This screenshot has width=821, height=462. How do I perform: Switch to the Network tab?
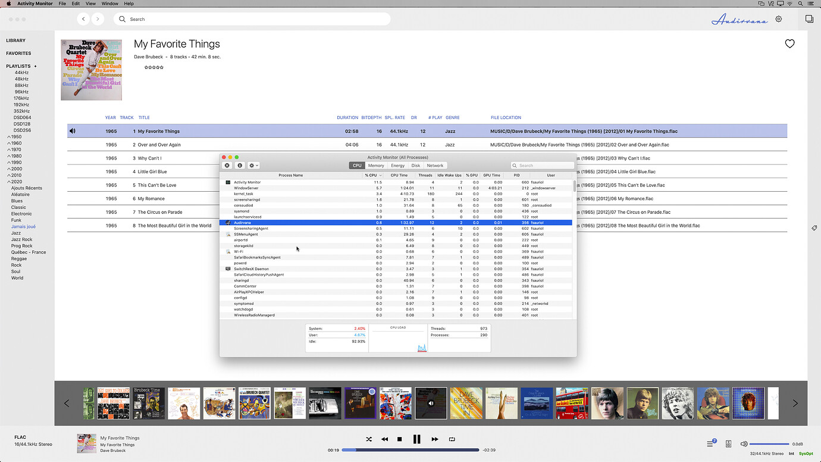point(435,166)
